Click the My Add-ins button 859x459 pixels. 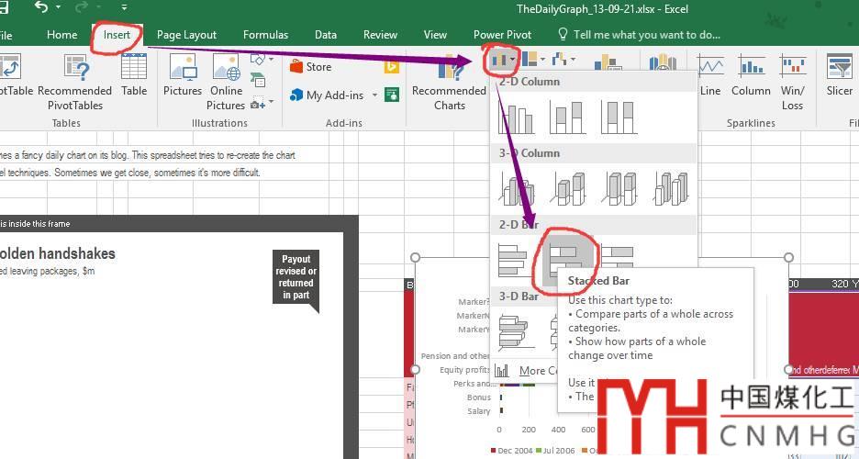[x=327, y=95]
